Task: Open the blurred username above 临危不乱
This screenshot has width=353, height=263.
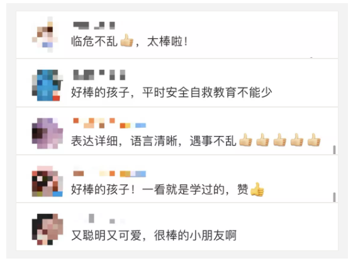Action: click(94, 25)
